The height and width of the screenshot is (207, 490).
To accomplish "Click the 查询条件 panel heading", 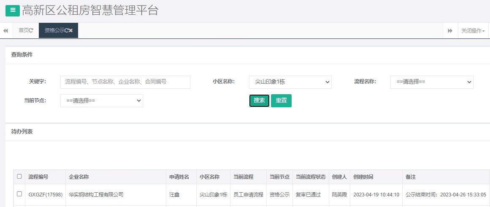I will pos(22,55).
